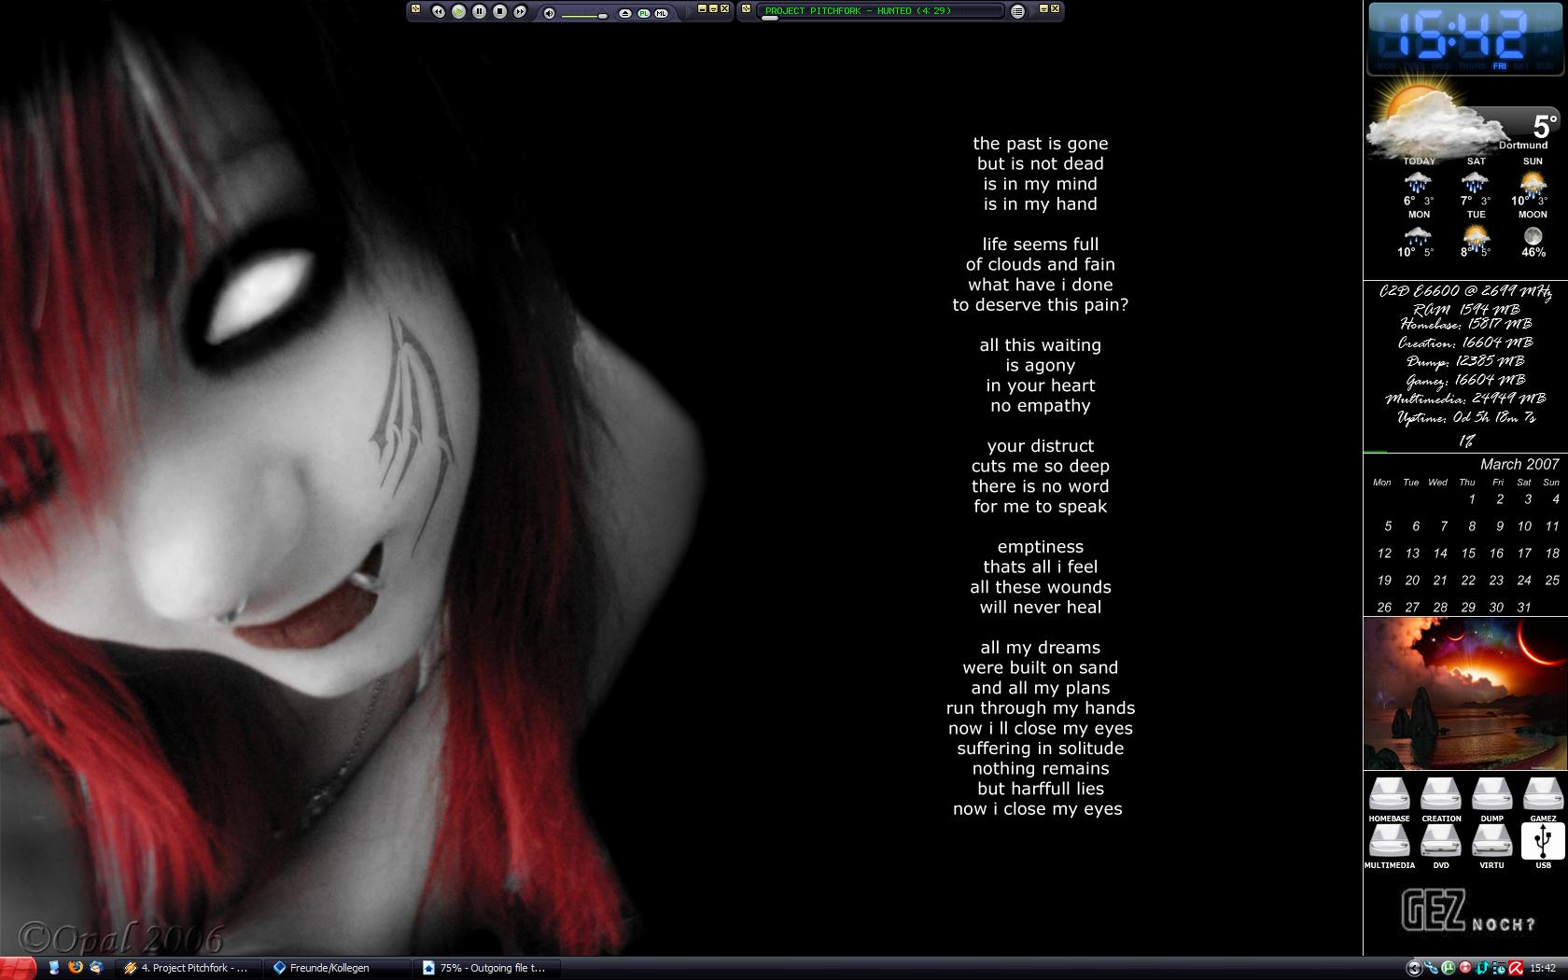This screenshot has width=1568, height=980.
Task: Click the Uptime line in system stats
Action: click(1466, 418)
